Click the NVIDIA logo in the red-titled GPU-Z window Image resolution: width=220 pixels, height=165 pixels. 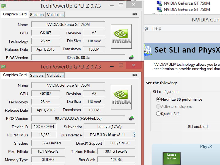[x=121, y=97]
